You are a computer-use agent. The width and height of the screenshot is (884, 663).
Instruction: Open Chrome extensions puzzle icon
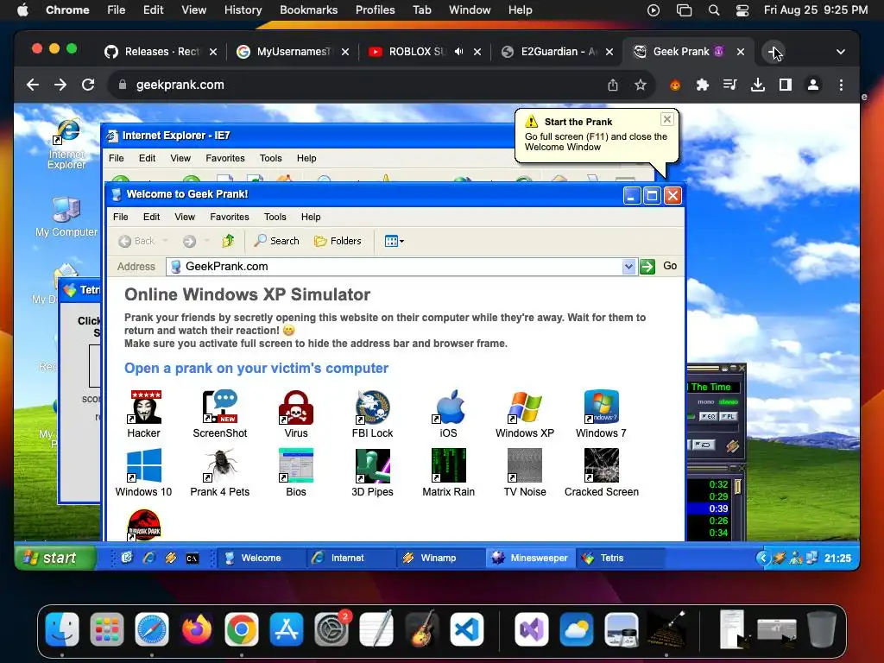point(703,85)
